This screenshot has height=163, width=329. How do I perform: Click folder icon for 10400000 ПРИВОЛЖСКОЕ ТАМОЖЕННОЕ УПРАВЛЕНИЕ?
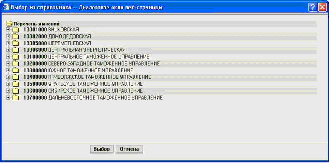tap(16, 77)
